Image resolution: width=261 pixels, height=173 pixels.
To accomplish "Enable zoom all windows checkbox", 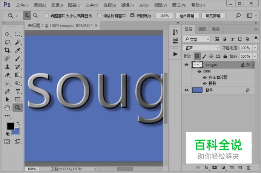I will 99,15.
